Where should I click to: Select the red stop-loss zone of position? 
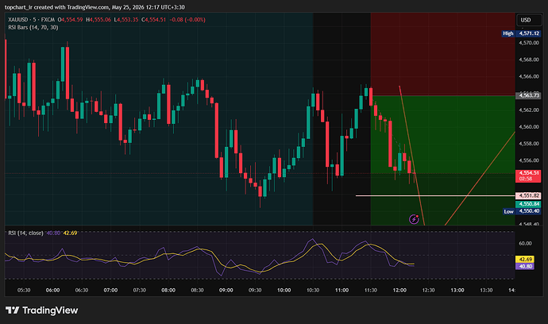(443, 54)
